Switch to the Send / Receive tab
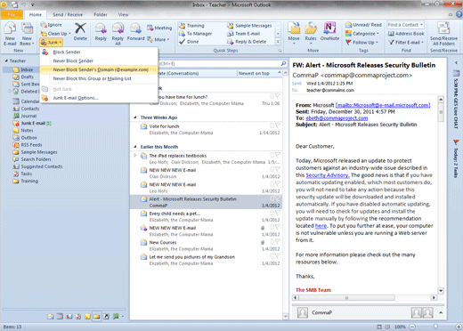The width and height of the screenshot is (463, 331). click(68, 14)
